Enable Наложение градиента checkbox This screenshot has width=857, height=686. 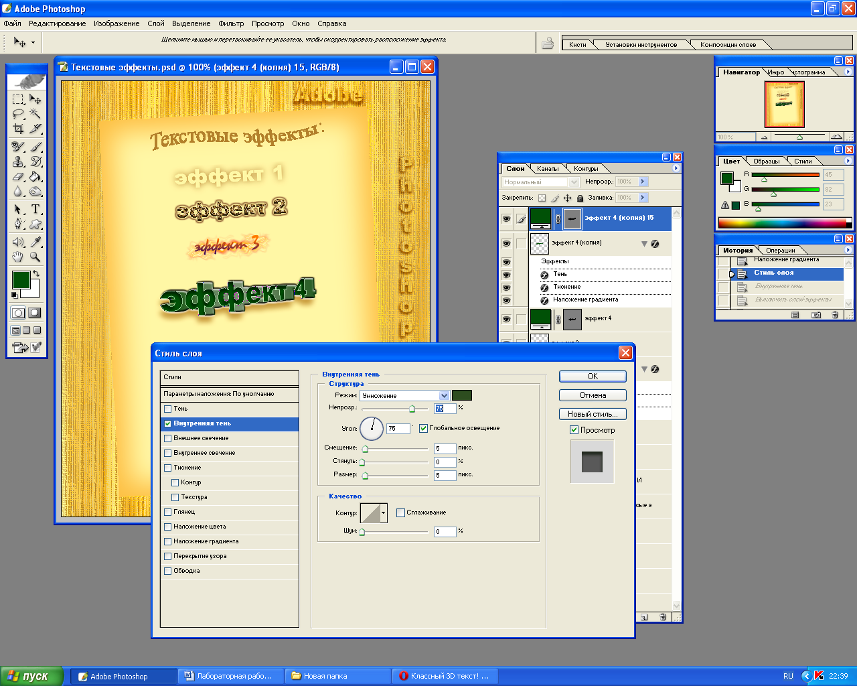(168, 541)
